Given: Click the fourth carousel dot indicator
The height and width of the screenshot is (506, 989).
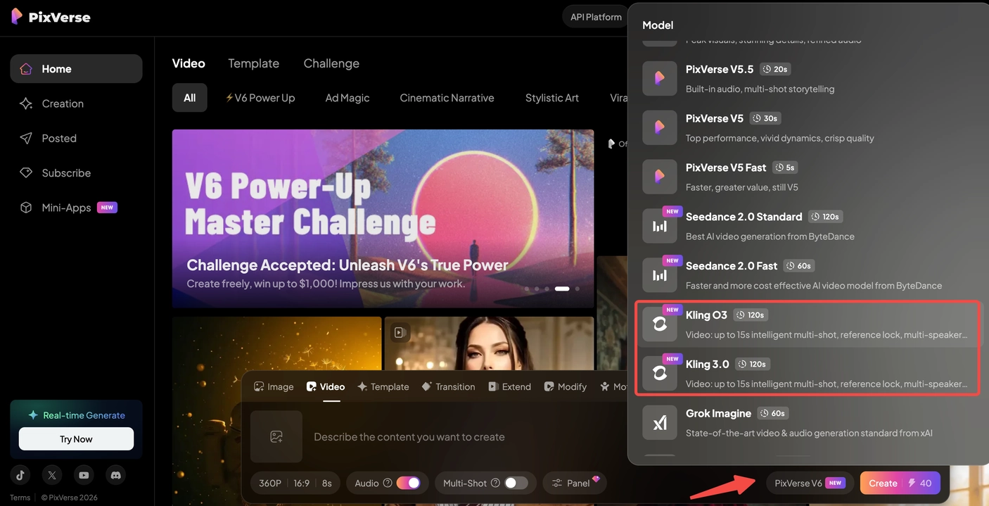Looking at the screenshot, I should tap(561, 289).
